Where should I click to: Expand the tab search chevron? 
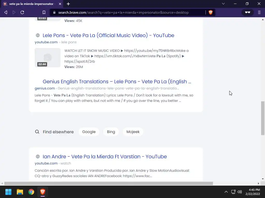(223, 4)
